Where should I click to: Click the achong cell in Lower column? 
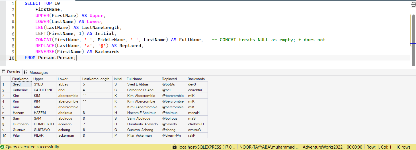pos(68,130)
